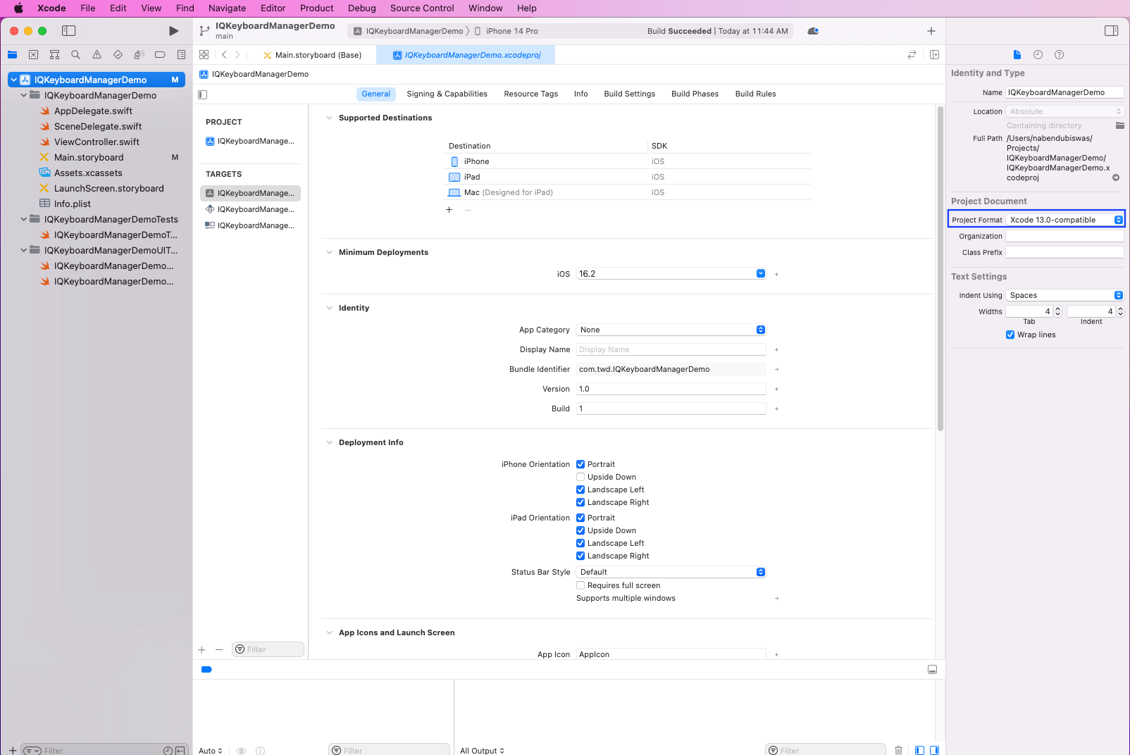The image size is (1130, 755).
Task: Open Signing & Capabilities settings
Action: pos(447,94)
